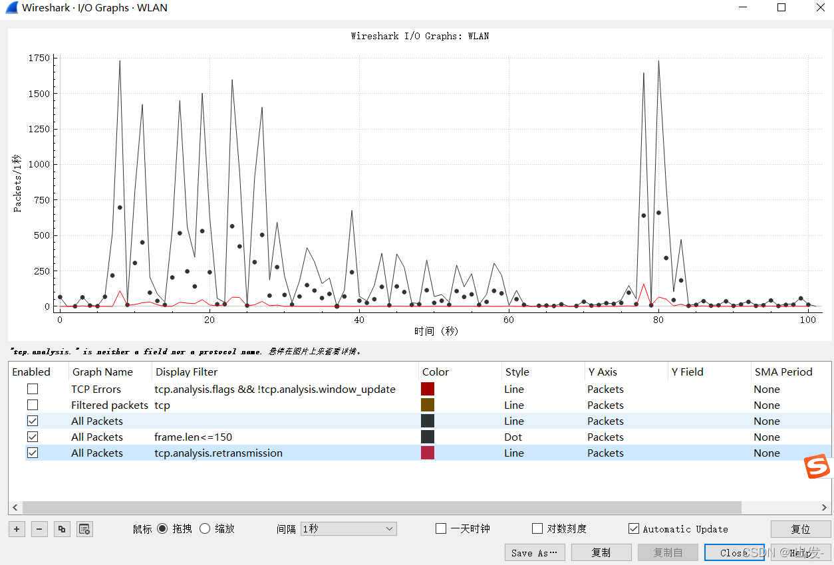
Task: Sort by the Enabled column header
Action: pyautogui.click(x=39, y=372)
